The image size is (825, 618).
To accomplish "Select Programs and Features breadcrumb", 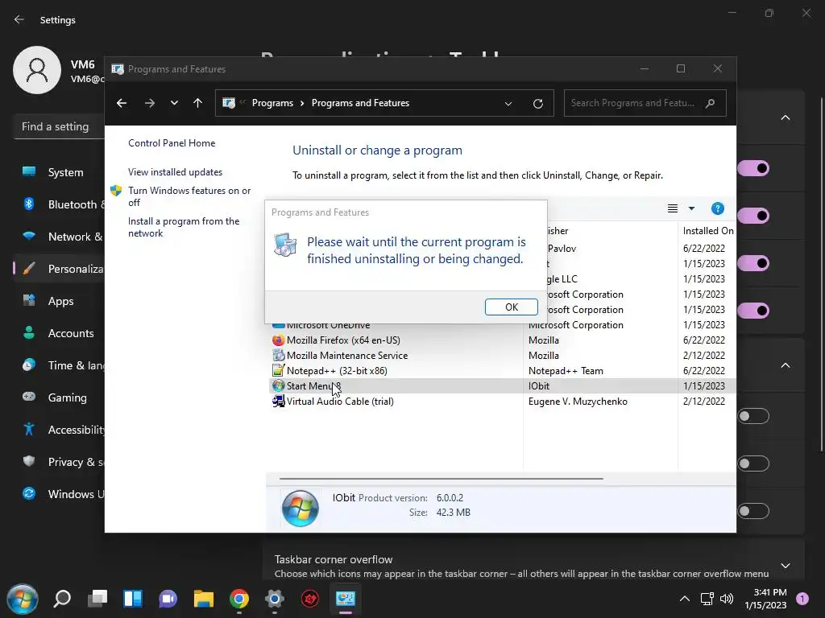I will click(x=360, y=103).
